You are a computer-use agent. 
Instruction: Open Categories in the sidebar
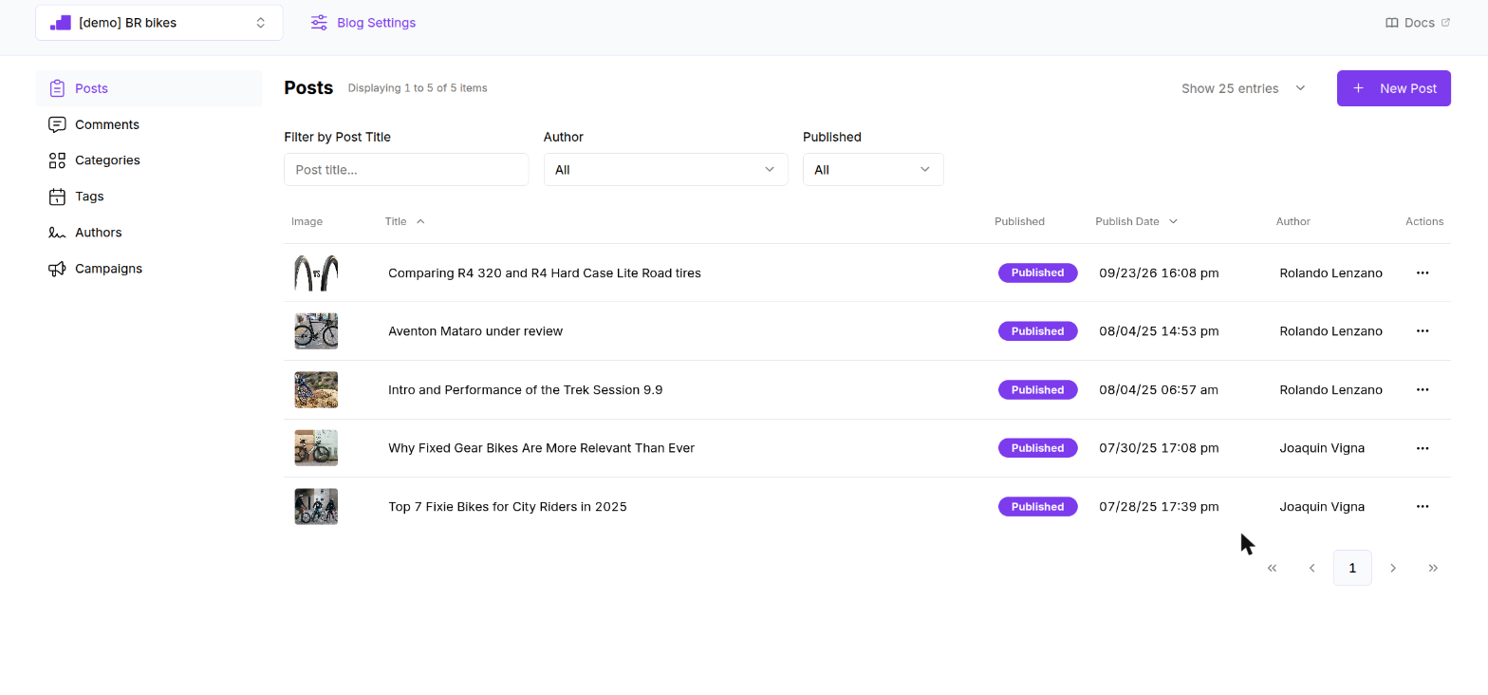click(149, 160)
